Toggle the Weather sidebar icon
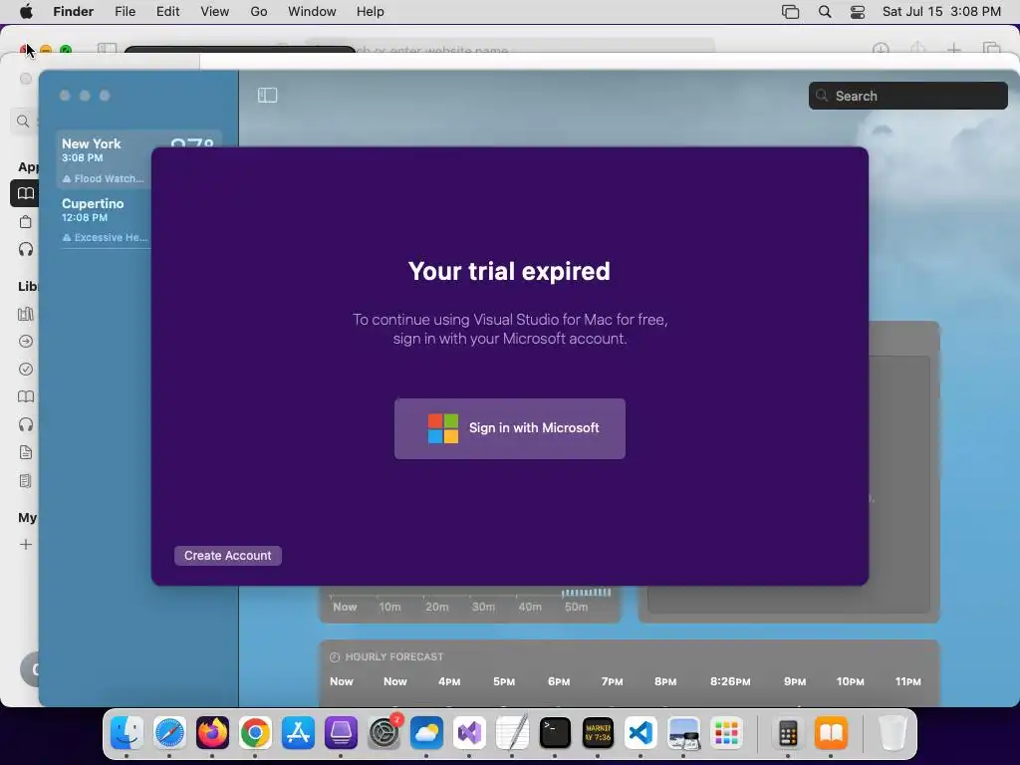 (x=267, y=96)
